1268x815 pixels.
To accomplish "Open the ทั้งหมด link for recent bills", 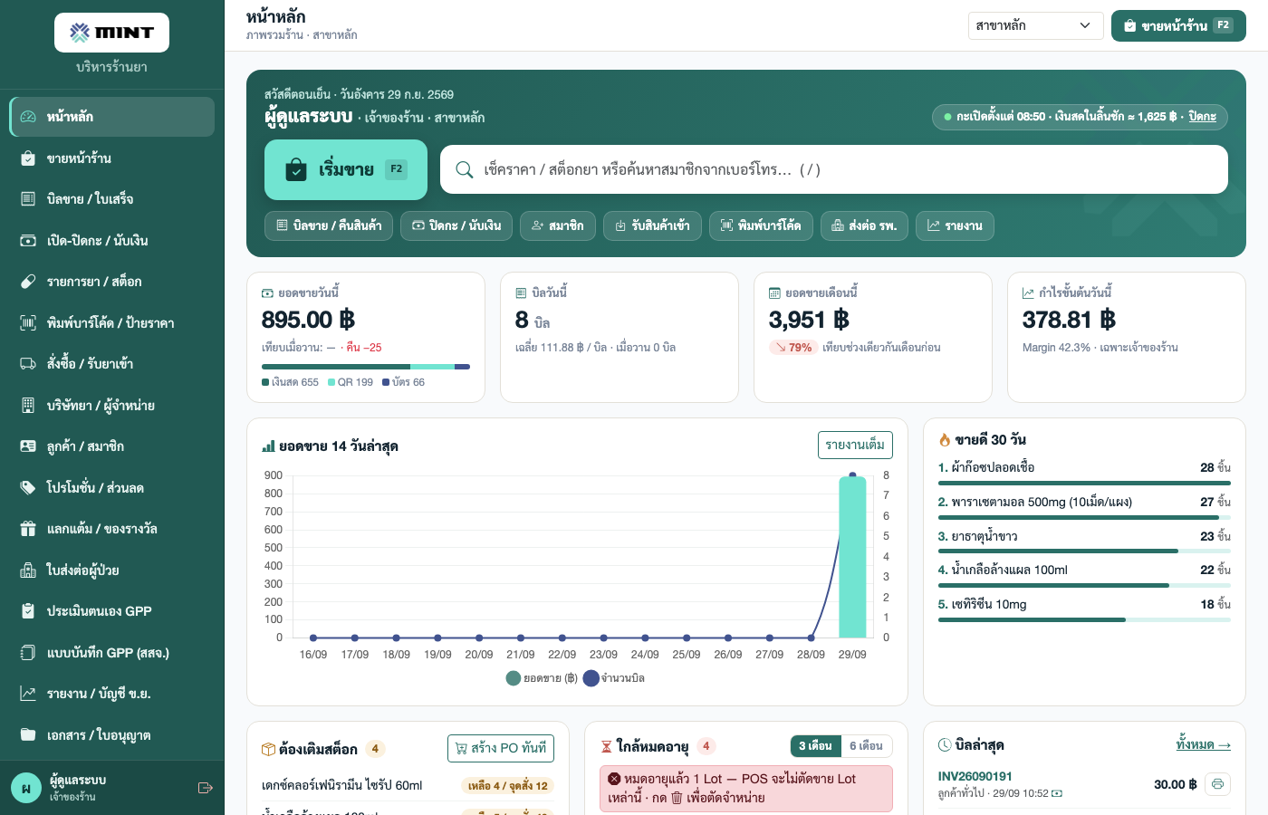I will tap(1203, 744).
